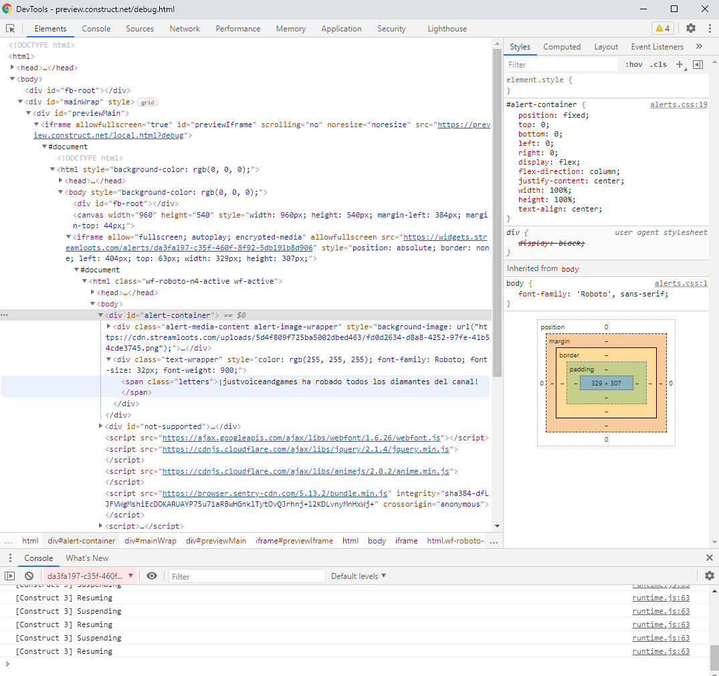Toggle the .cls element classes button
Image resolution: width=719 pixels, height=676 pixels.
pyautogui.click(x=658, y=64)
